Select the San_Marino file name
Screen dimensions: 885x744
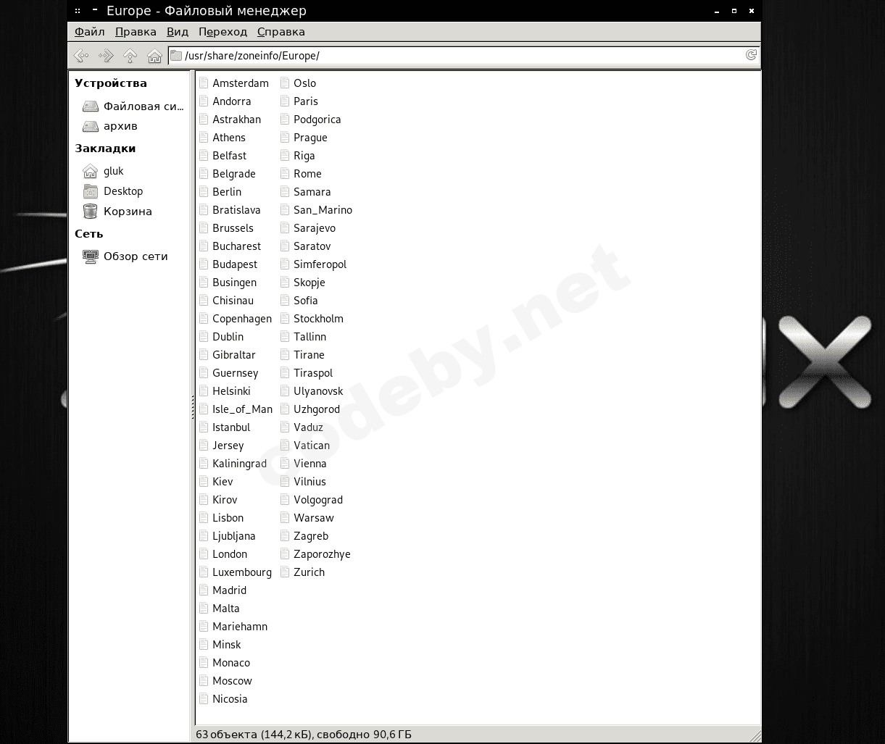[323, 210]
